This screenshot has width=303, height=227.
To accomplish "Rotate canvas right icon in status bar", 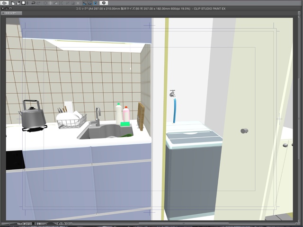I will (63, 224).
